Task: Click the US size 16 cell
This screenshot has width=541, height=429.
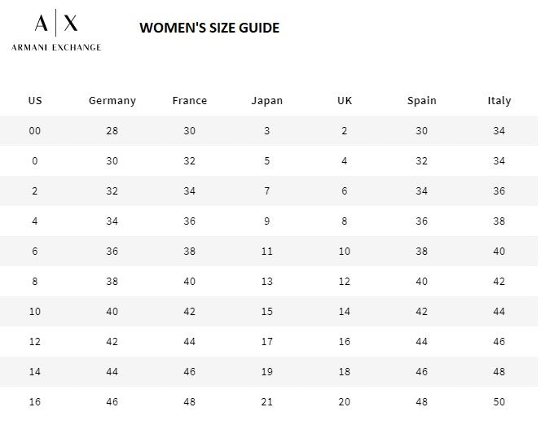Action: tap(35, 402)
